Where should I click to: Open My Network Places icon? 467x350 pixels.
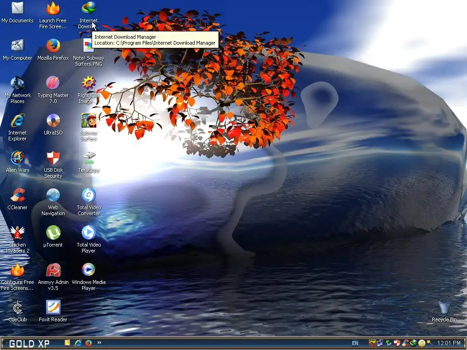click(x=18, y=90)
